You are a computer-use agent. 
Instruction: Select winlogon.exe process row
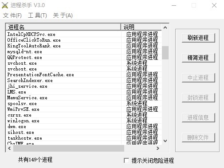point(84,121)
